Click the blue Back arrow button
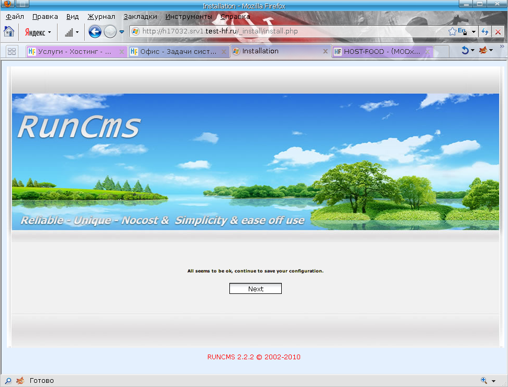 [x=95, y=32]
